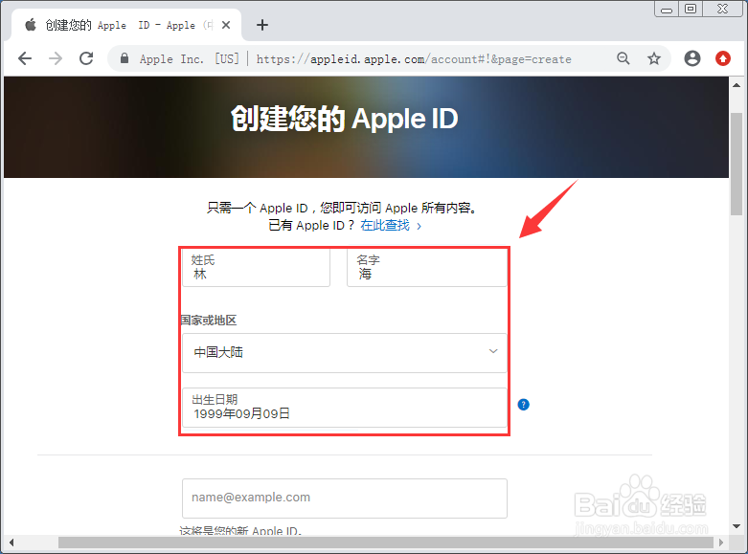
Task: Click the red update arrow icon
Action: pos(723,58)
